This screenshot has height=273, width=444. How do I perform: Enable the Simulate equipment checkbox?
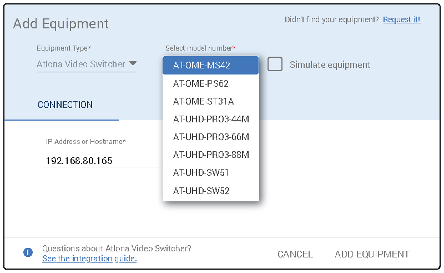click(x=275, y=64)
